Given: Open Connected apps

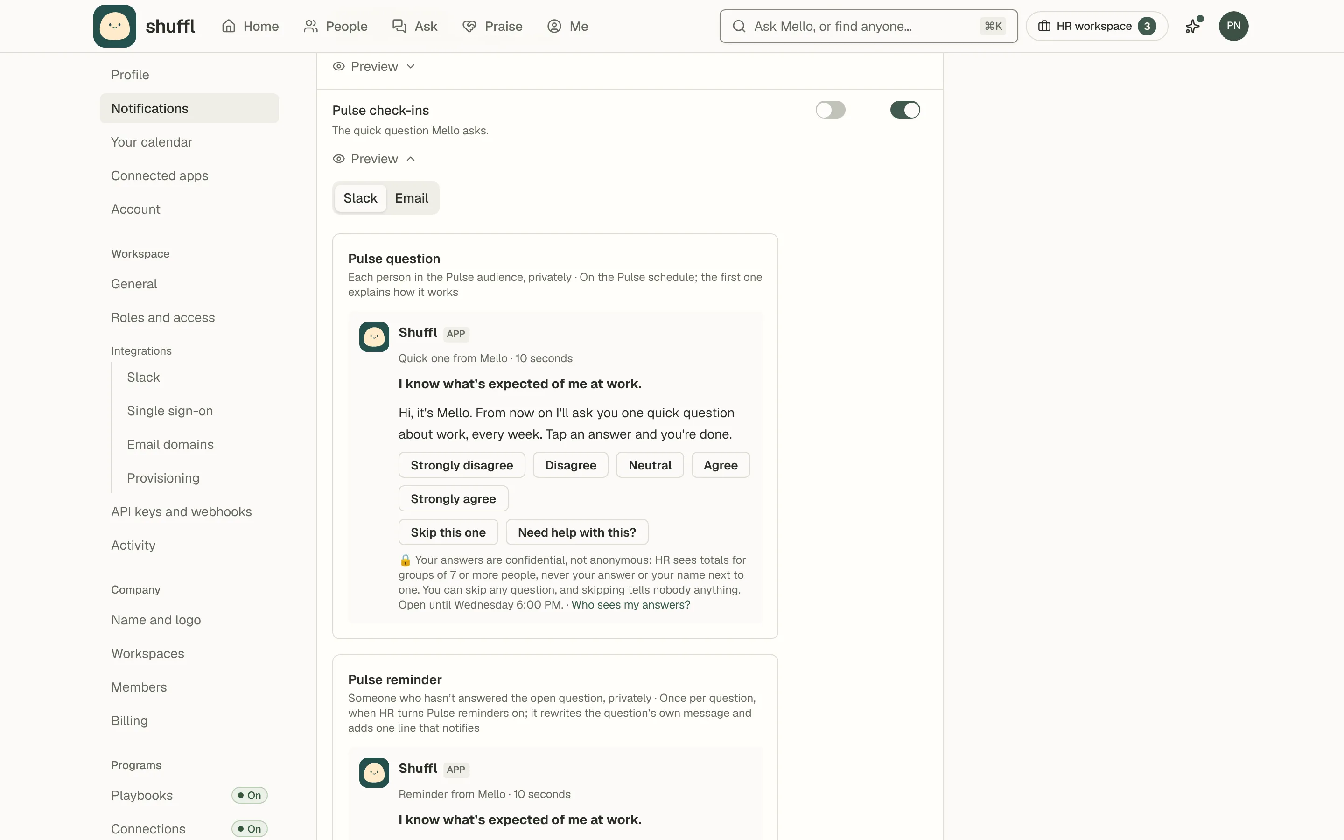Looking at the screenshot, I should (x=189, y=175).
